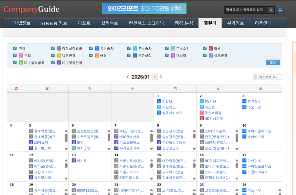The width and height of the screenshot is (296, 195).
Task: Open the 이용안내 tab
Action: (263, 23)
